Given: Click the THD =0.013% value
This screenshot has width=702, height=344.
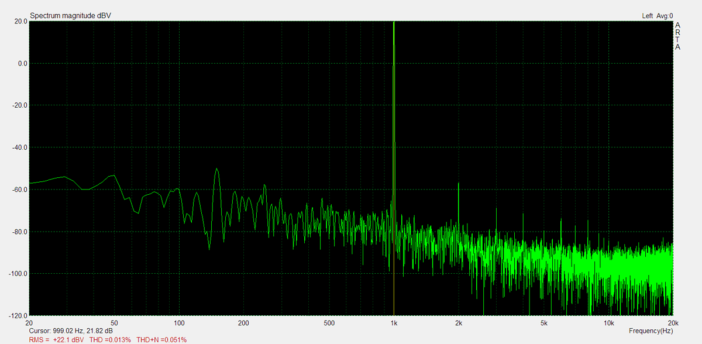Looking at the screenshot, I should pyautogui.click(x=110, y=339).
